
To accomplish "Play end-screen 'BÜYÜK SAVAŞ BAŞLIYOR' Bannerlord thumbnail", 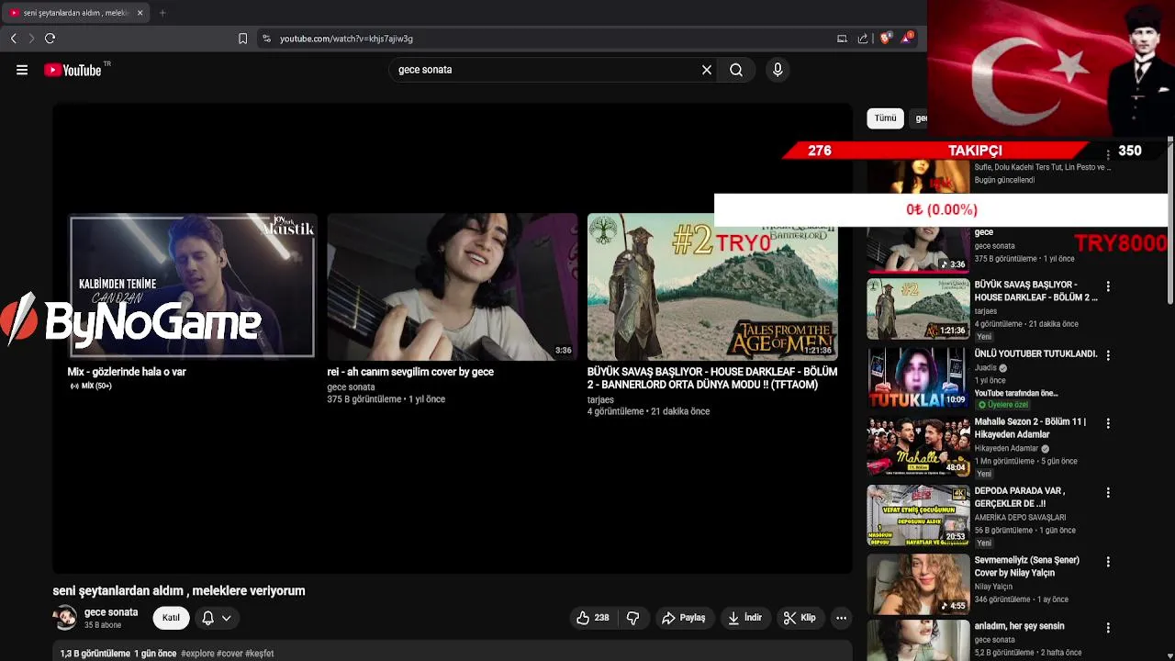I will [712, 286].
